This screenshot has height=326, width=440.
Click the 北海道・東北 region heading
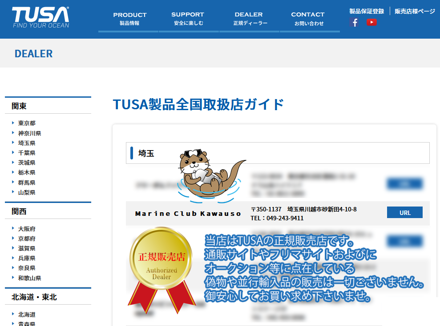(x=34, y=297)
